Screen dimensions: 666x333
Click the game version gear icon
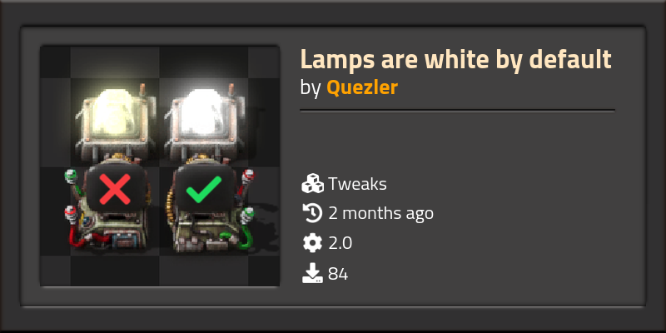click(x=313, y=243)
